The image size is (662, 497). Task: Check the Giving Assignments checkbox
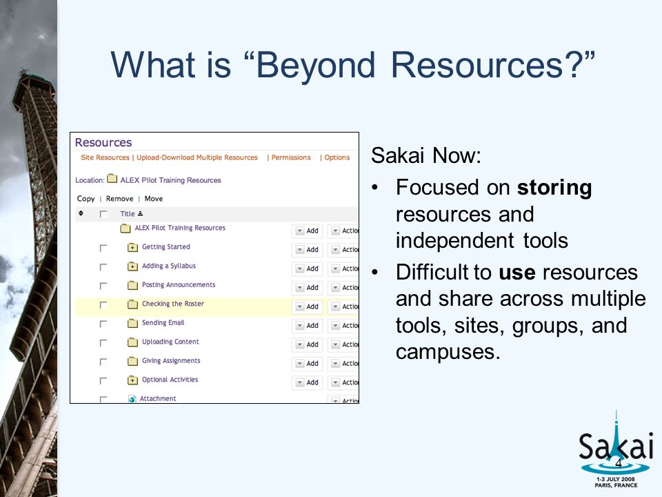(103, 362)
